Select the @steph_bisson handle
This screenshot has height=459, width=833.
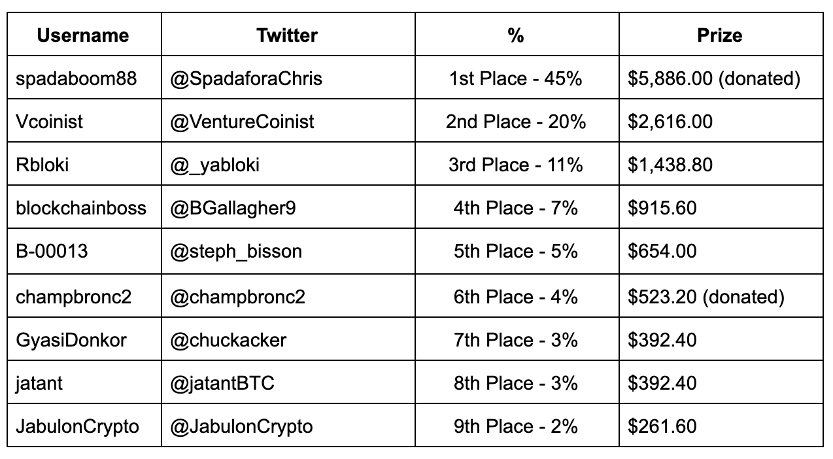(236, 251)
